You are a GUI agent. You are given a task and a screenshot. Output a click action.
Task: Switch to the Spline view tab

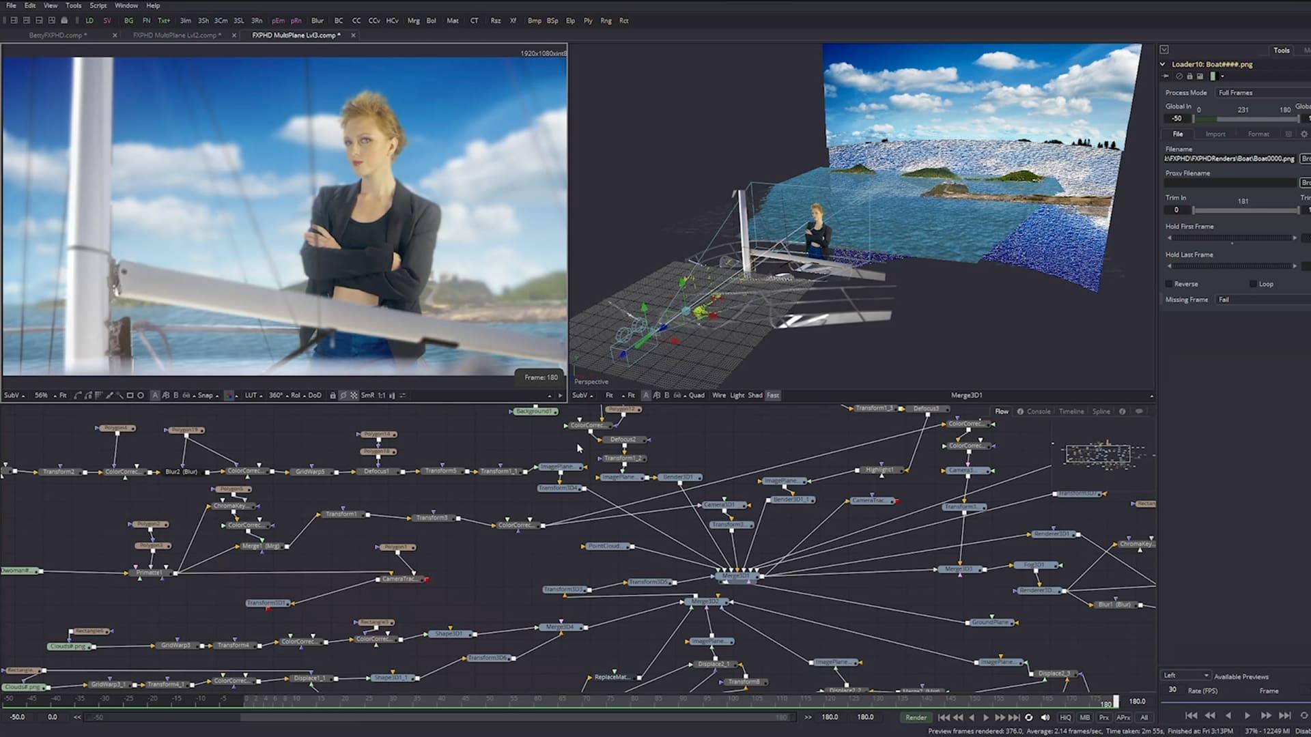pos(1101,411)
